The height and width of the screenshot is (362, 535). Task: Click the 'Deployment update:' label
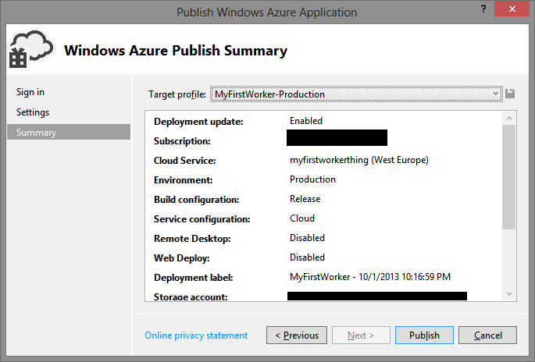[x=198, y=122]
